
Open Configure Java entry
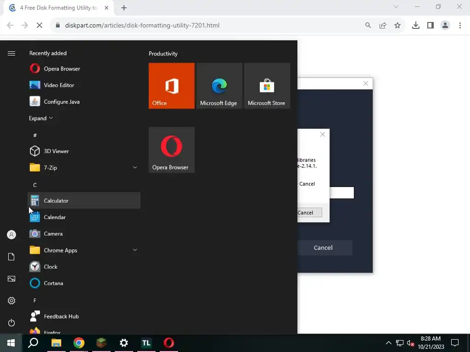click(84, 102)
